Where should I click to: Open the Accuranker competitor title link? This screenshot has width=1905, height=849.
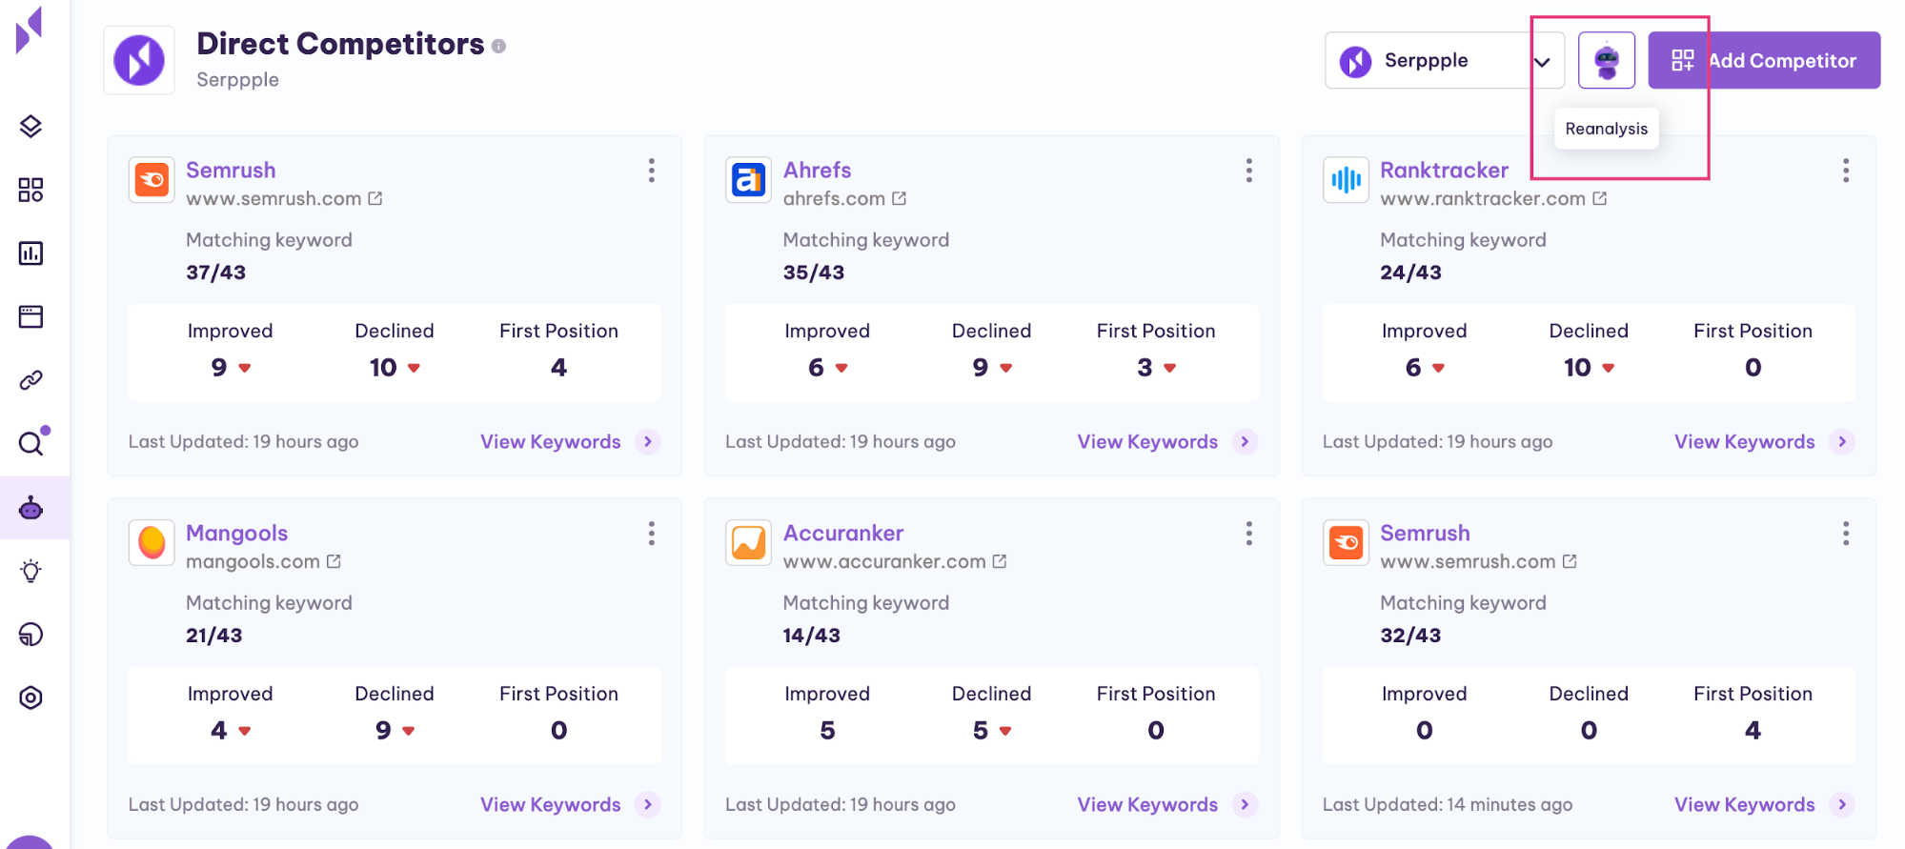tap(843, 533)
